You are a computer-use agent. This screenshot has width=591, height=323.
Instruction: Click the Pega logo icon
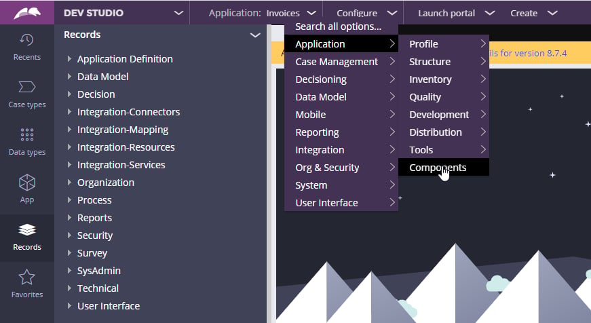27,13
